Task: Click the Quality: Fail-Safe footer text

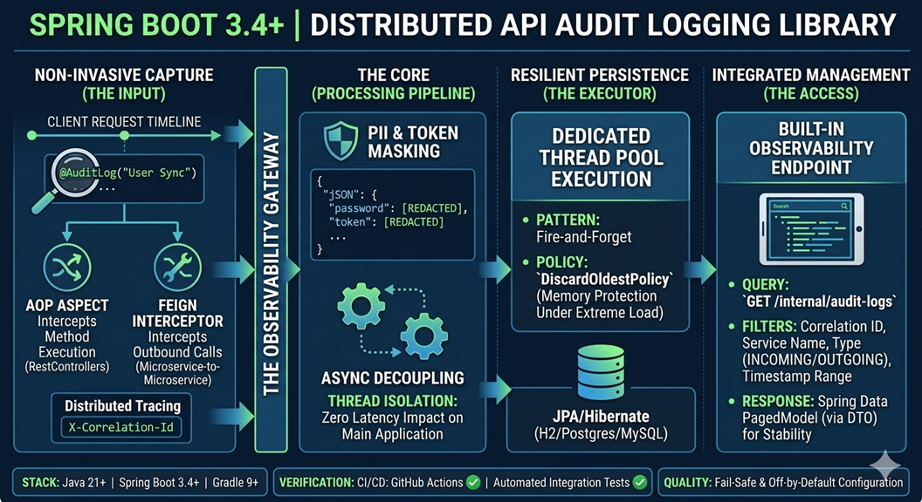Action: tap(783, 483)
